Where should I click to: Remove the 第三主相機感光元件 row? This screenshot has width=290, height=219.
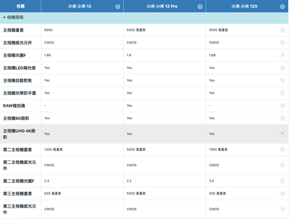pyautogui.click(x=282, y=209)
